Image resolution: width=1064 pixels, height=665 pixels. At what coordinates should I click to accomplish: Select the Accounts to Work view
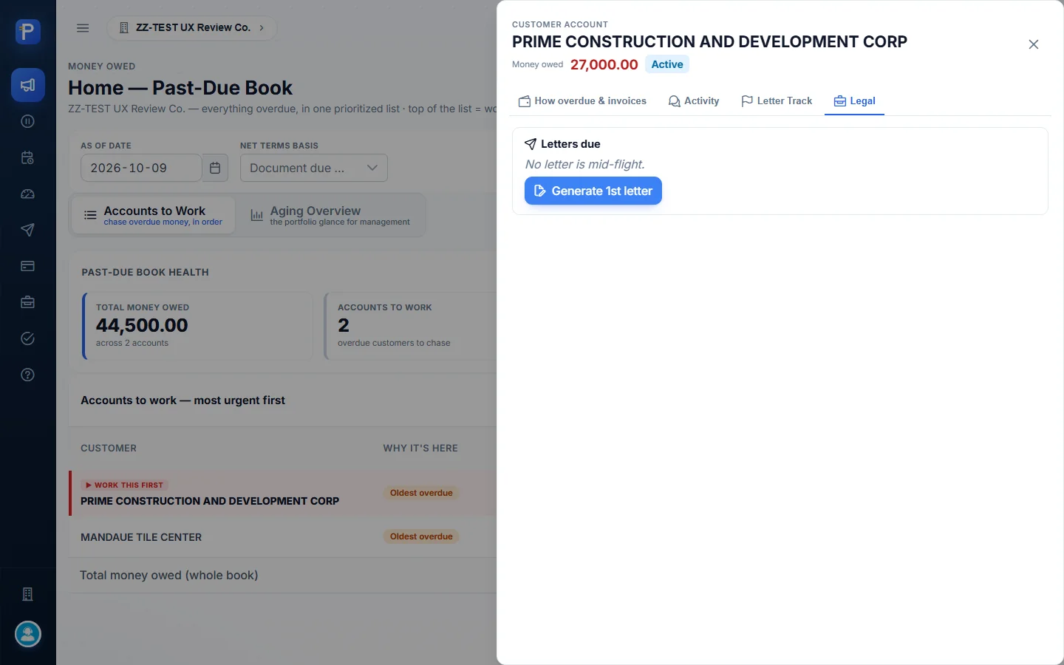click(x=153, y=215)
